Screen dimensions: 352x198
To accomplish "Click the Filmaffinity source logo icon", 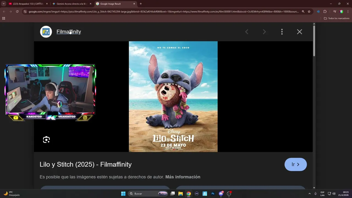I will pyautogui.click(x=46, y=32).
